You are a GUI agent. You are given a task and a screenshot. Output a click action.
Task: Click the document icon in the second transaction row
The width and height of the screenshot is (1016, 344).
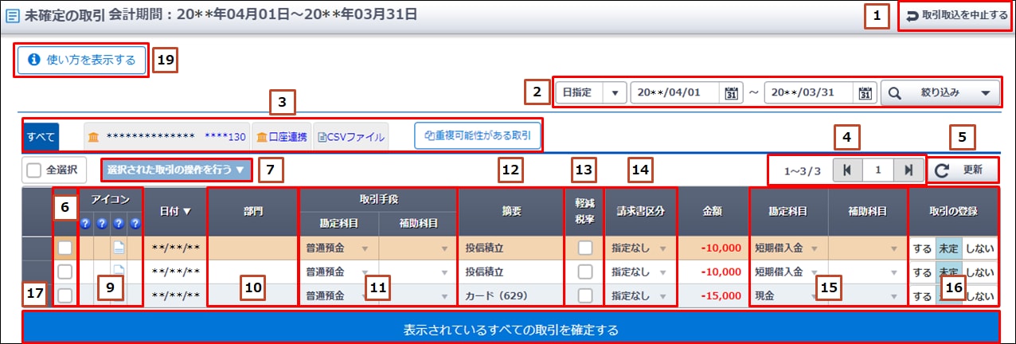(118, 272)
